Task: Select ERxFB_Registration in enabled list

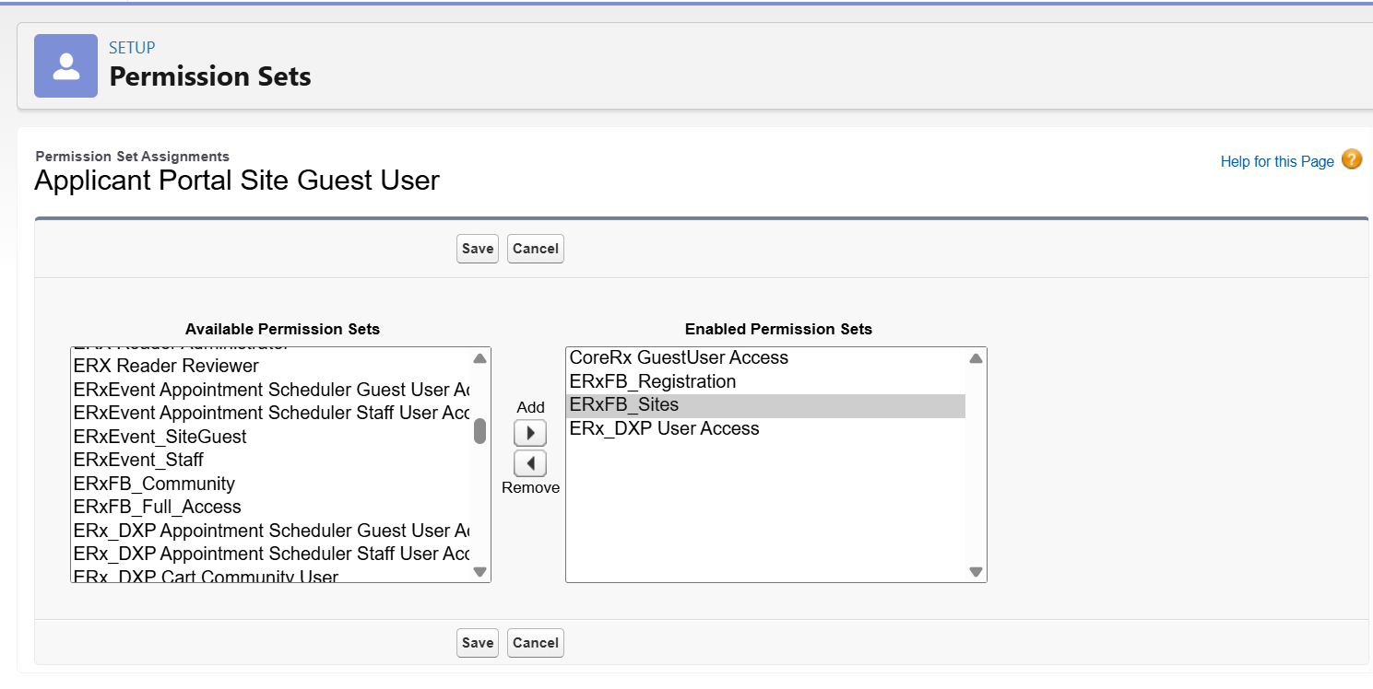Action: pyautogui.click(x=652, y=381)
